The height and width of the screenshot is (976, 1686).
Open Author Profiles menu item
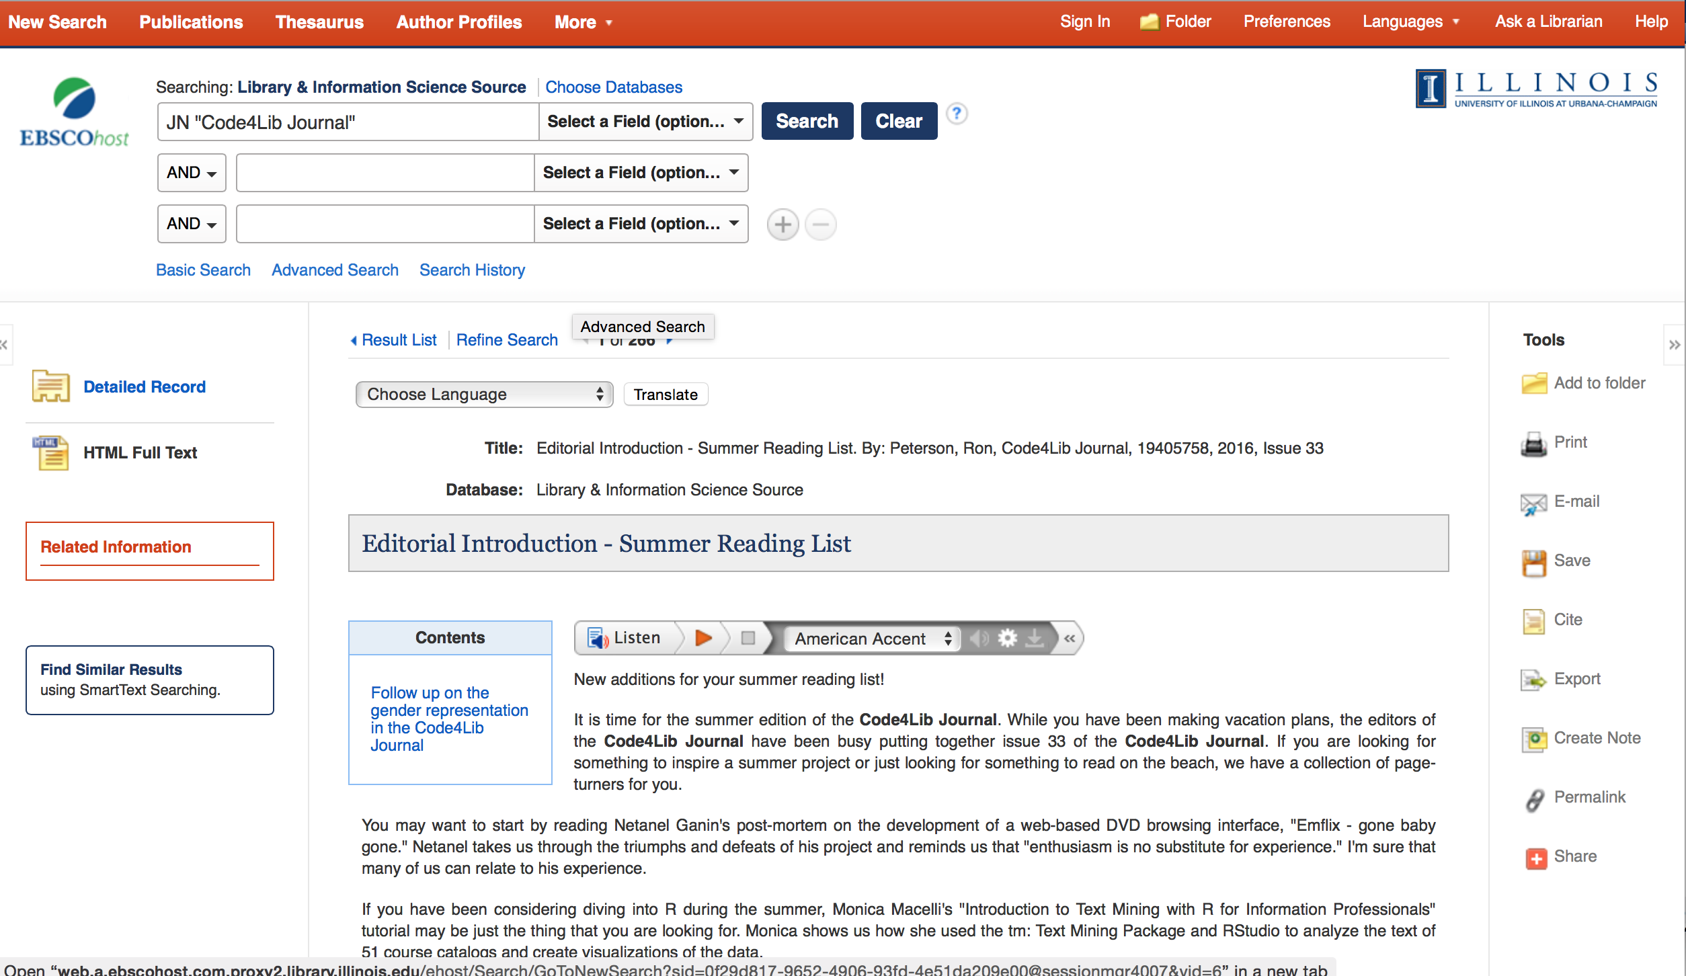(x=459, y=22)
